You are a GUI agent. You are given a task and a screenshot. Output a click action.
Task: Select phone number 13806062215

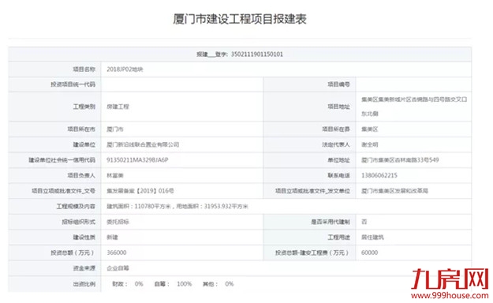tap(379, 176)
